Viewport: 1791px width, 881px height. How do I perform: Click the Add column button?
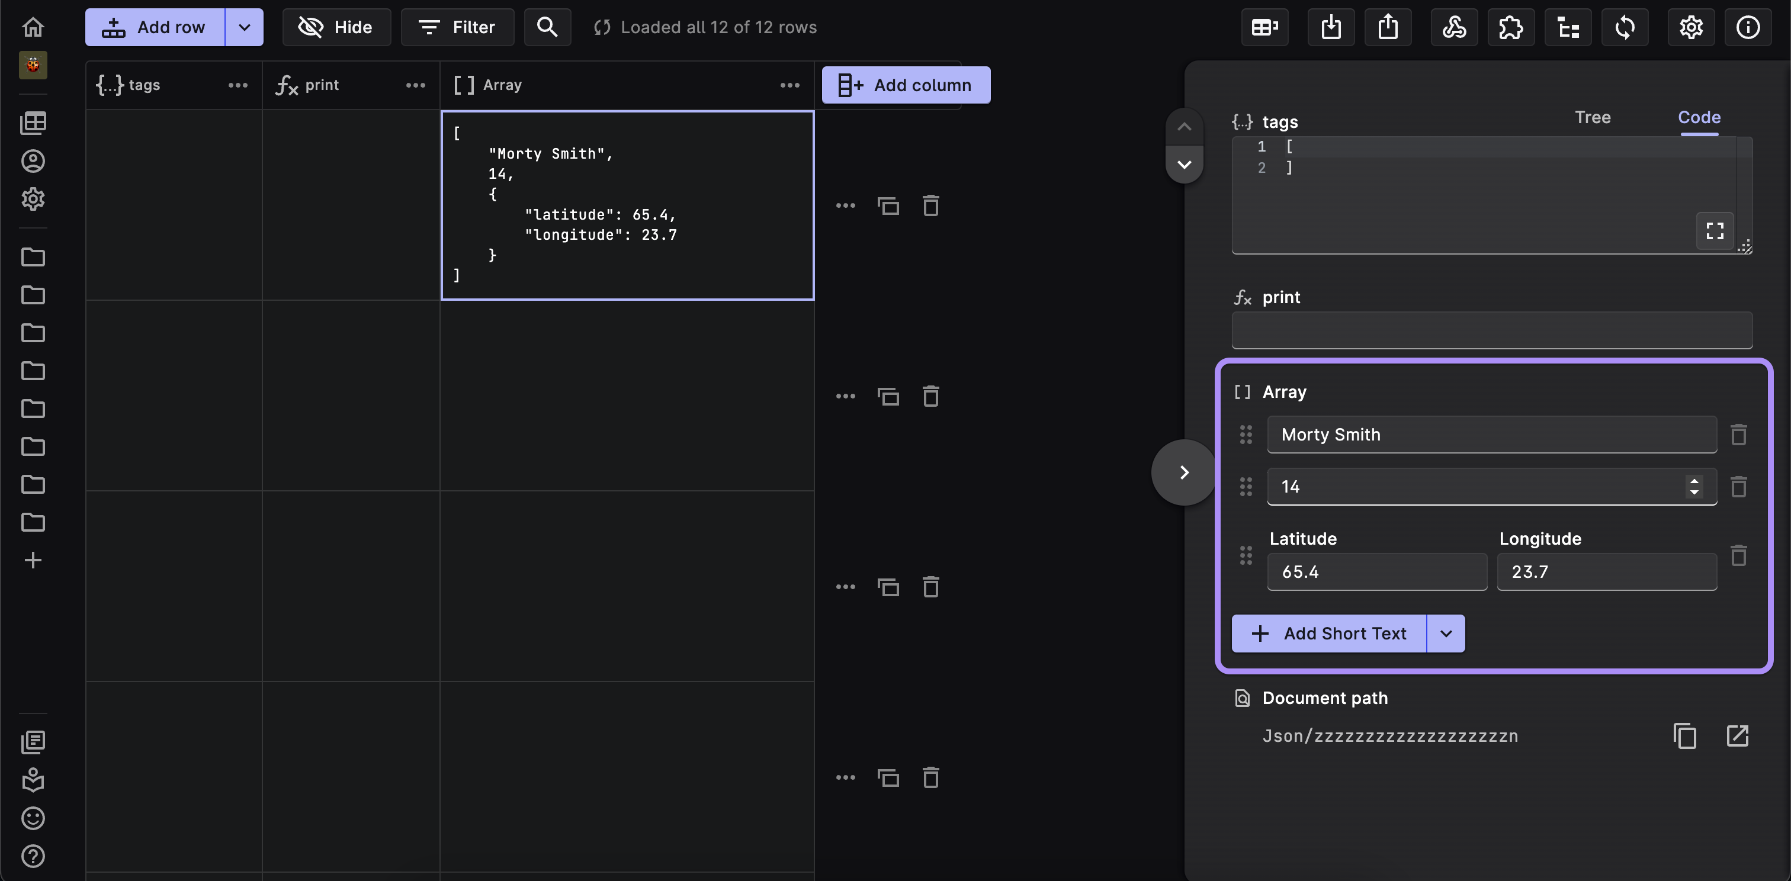click(905, 85)
